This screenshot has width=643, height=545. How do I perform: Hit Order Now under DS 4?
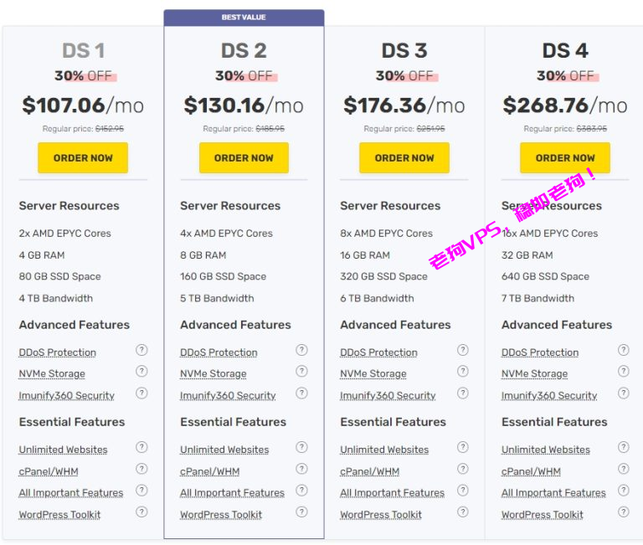coord(565,158)
